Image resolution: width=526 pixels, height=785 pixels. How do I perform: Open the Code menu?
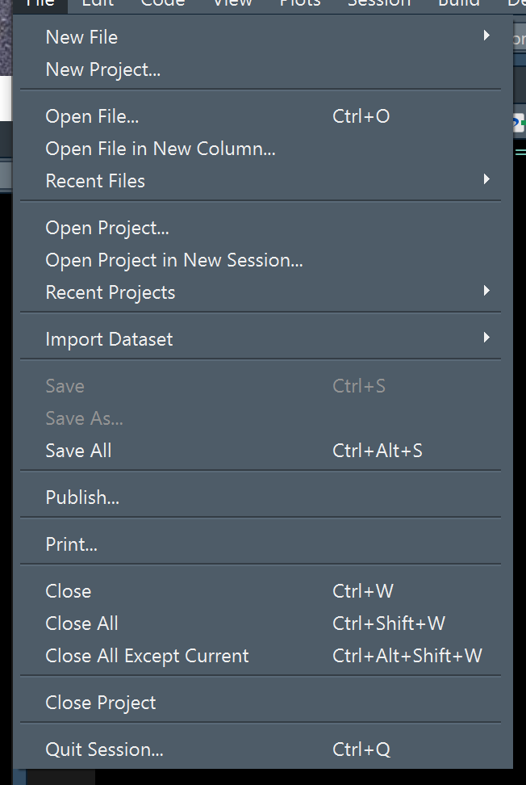(162, 5)
